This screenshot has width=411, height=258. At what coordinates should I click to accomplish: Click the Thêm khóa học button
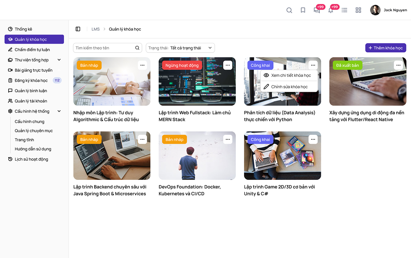pyautogui.click(x=385, y=48)
